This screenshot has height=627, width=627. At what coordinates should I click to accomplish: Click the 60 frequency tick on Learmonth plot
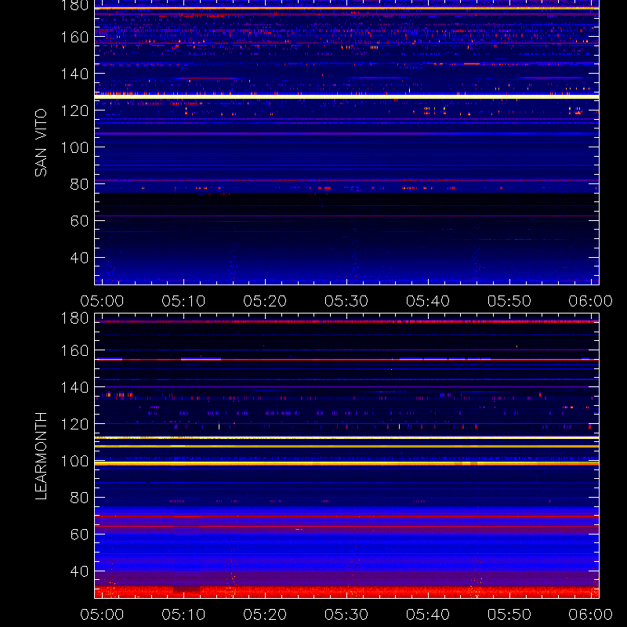tap(80, 535)
